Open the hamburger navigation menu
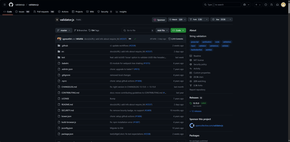The width and height of the screenshot is (290, 142). (x=5, y=5)
